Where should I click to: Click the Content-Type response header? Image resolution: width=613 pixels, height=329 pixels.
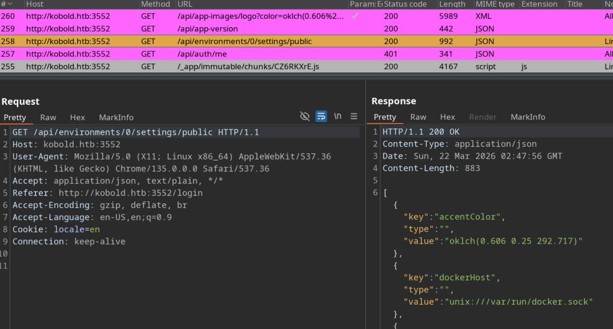[460, 144]
